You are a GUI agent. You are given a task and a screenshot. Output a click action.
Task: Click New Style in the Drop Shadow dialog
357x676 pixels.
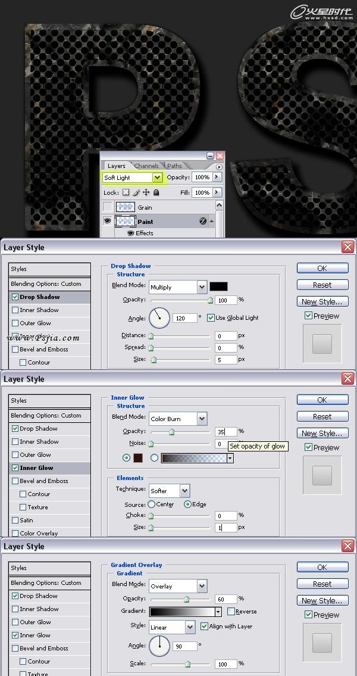pos(322,301)
